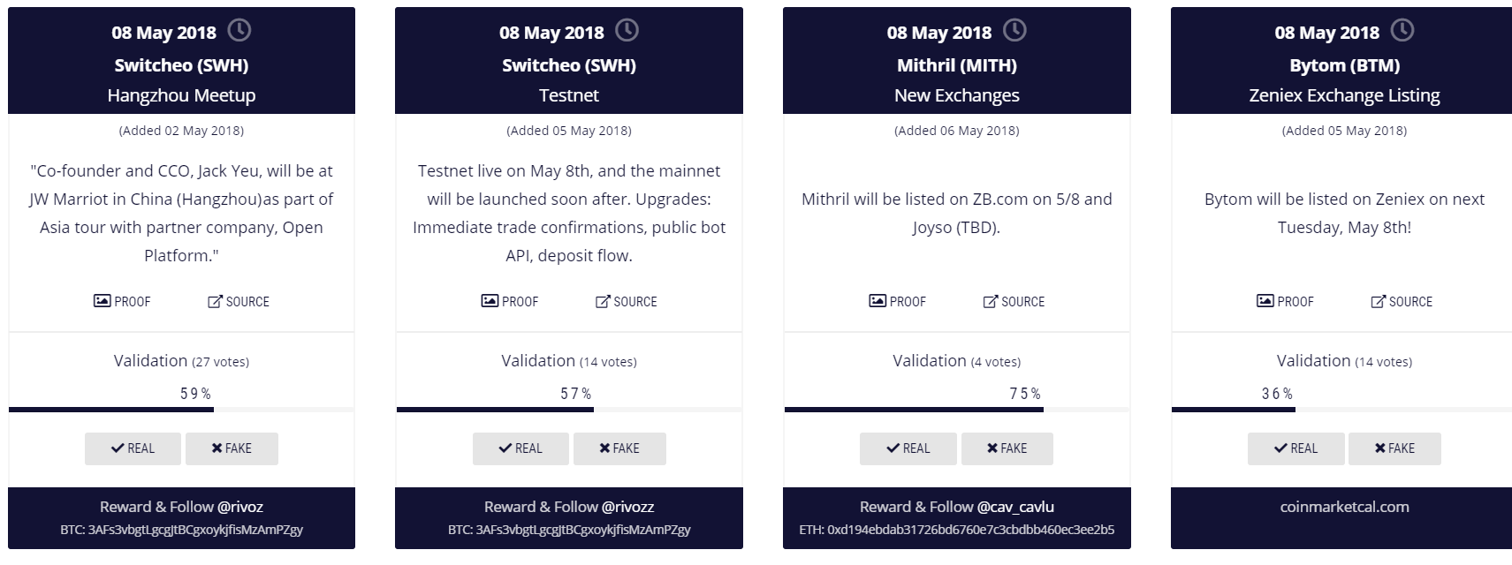The image size is (1512, 565).
Task: Open proof image for Hangzhou Meetup event
Action: point(122,302)
